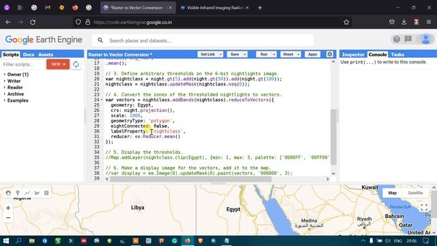Screen dimensions: 437x246
Task: Select the draw rectangle map tool
Action: (x=46, y=193)
